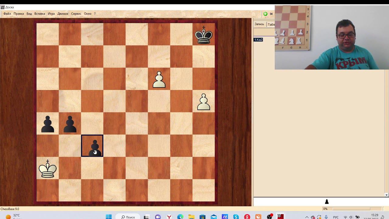Switch to the Запись tab
The image size is (389, 219).
coord(259,24)
